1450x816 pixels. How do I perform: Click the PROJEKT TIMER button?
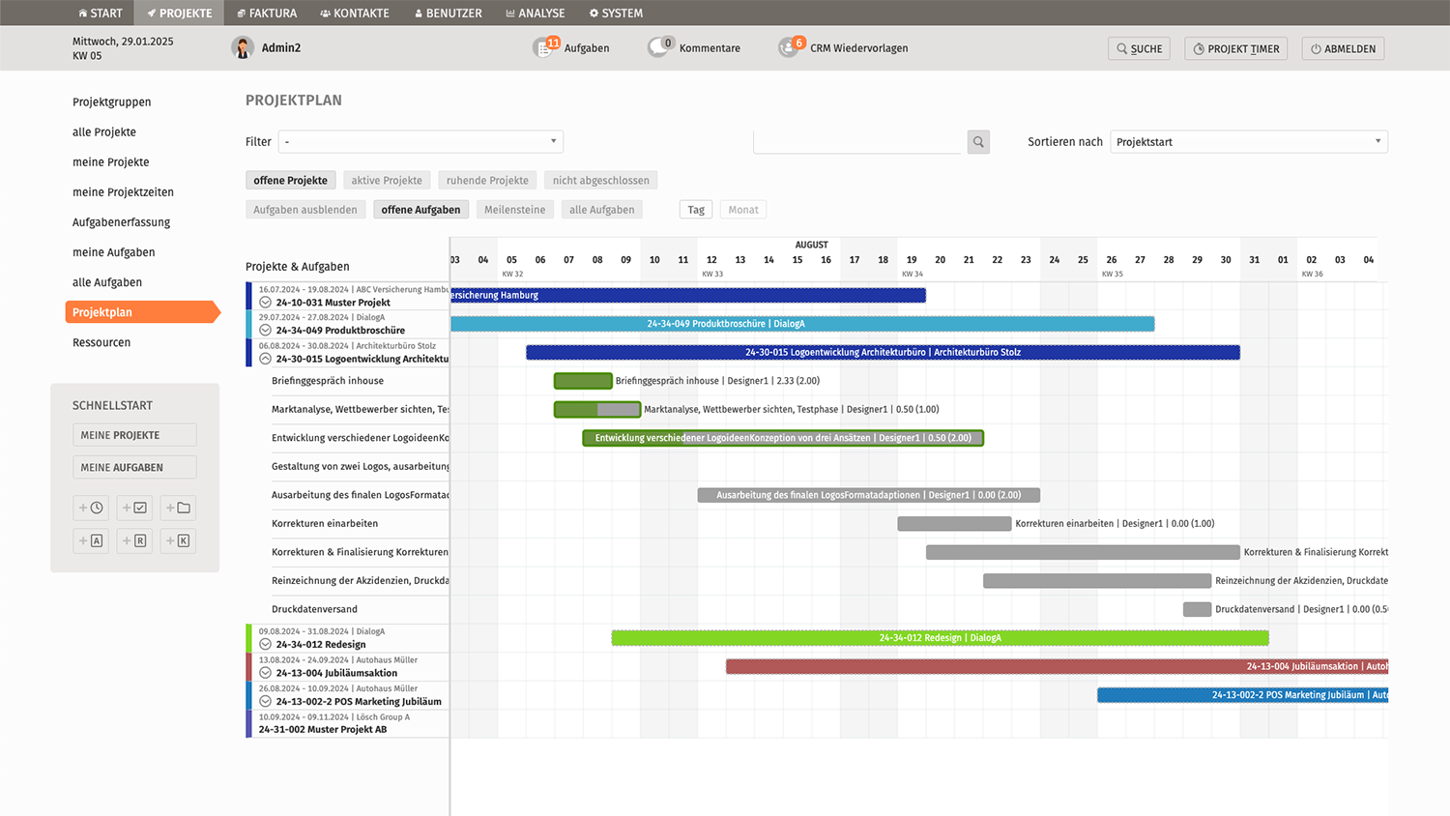[1235, 48]
